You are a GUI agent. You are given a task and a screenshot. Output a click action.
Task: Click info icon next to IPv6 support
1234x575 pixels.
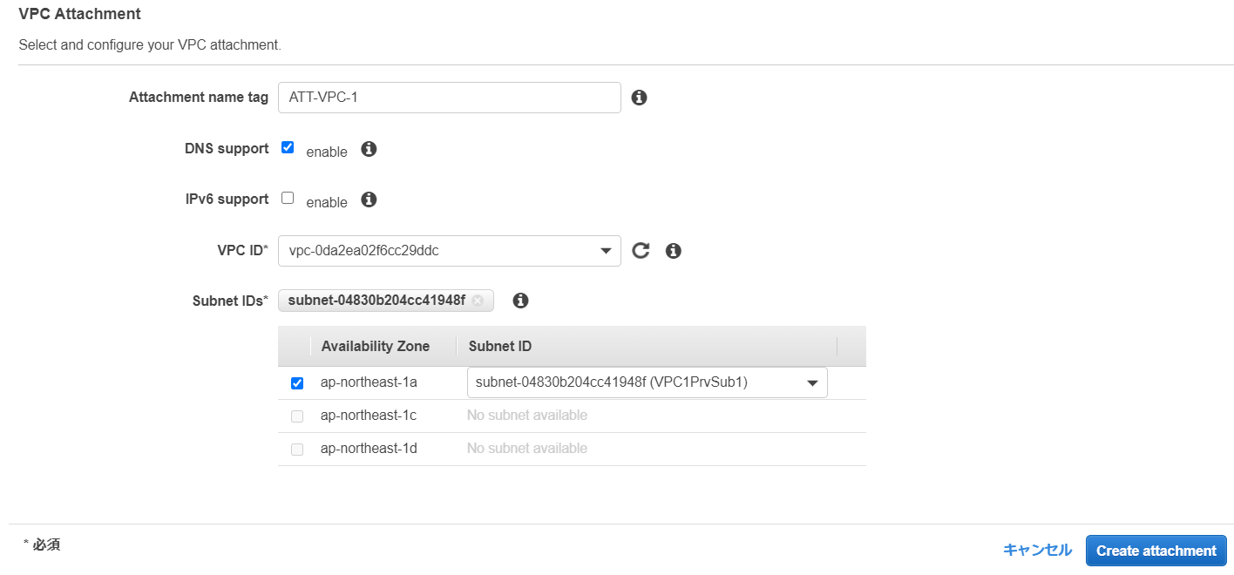tap(369, 200)
